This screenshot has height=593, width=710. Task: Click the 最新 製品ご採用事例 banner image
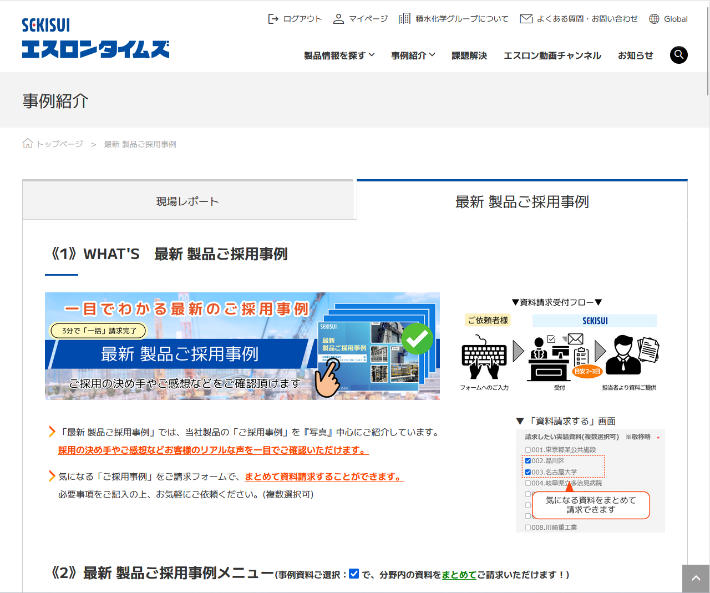[x=242, y=346]
